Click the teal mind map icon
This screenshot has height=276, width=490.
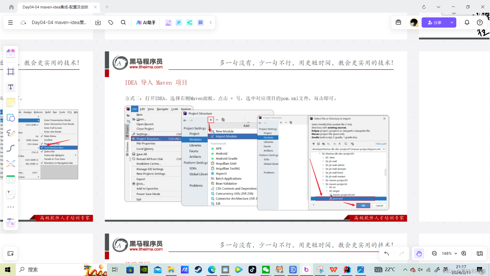190,22
